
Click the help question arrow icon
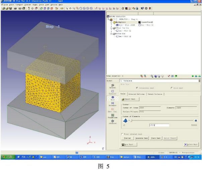pyautogui.click(x=142, y=8)
